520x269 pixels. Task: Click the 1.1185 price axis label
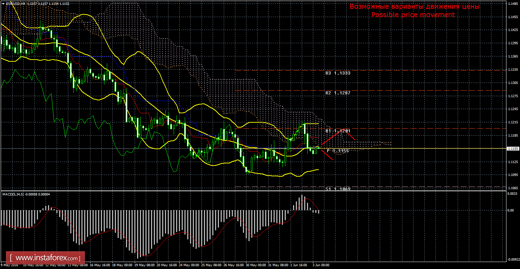click(513, 136)
